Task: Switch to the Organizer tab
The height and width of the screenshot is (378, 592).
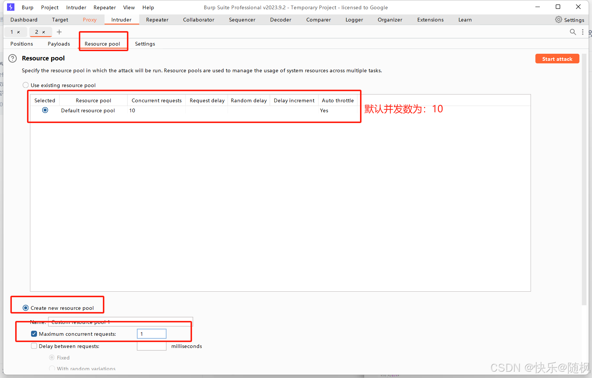Action: pyautogui.click(x=390, y=20)
